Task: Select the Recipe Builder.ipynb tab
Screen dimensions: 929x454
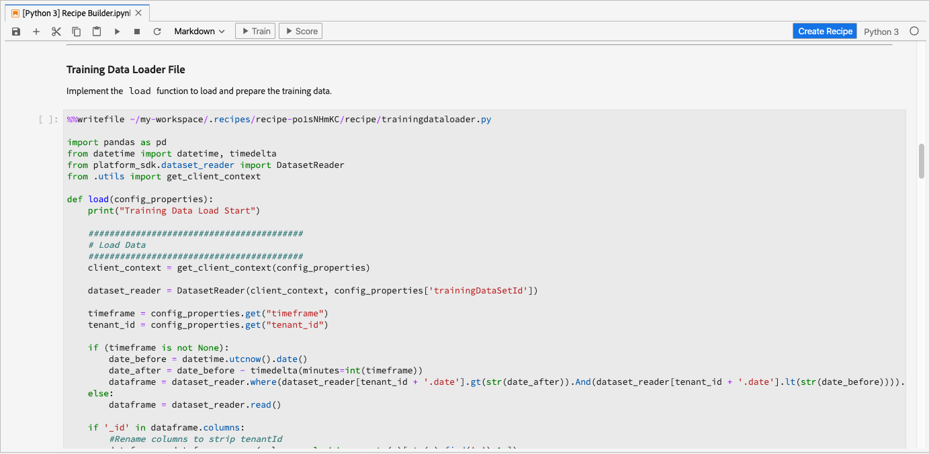Action: tap(77, 13)
